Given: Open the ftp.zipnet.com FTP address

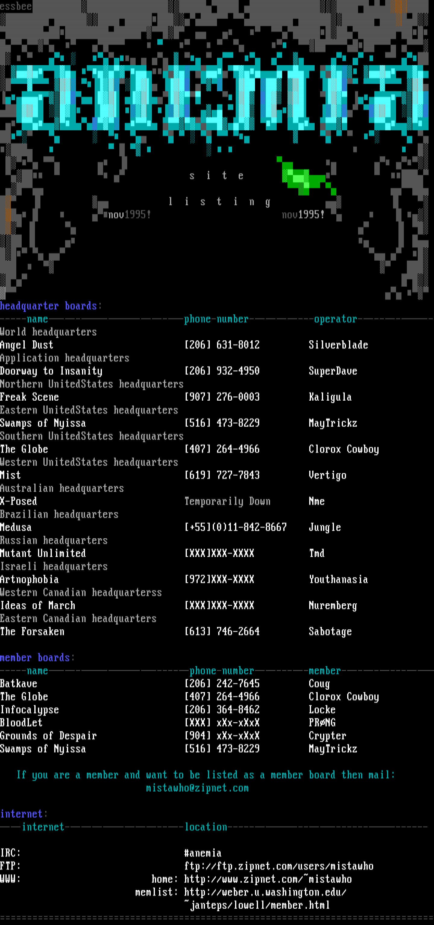Looking at the screenshot, I should click(278, 866).
